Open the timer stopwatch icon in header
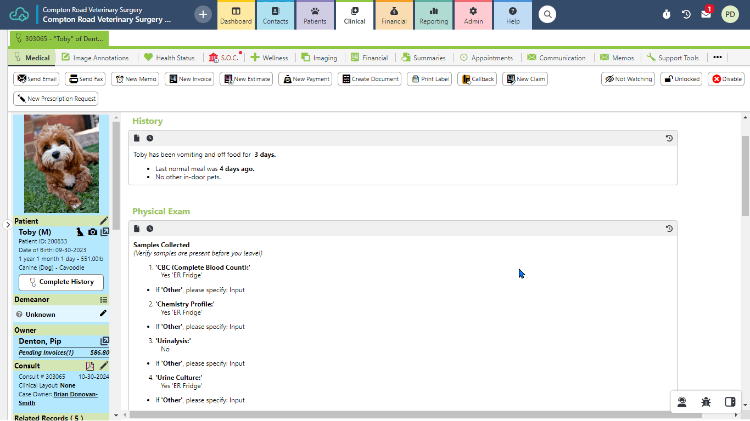Viewport: 750px width, 421px height. point(666,14)
